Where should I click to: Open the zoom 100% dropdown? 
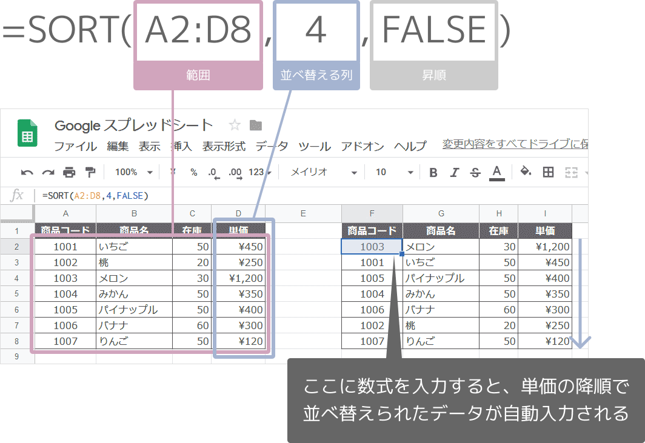[x=134, y=172]
